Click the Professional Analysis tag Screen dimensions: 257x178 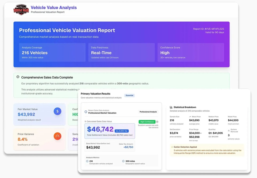coord(148,112)
